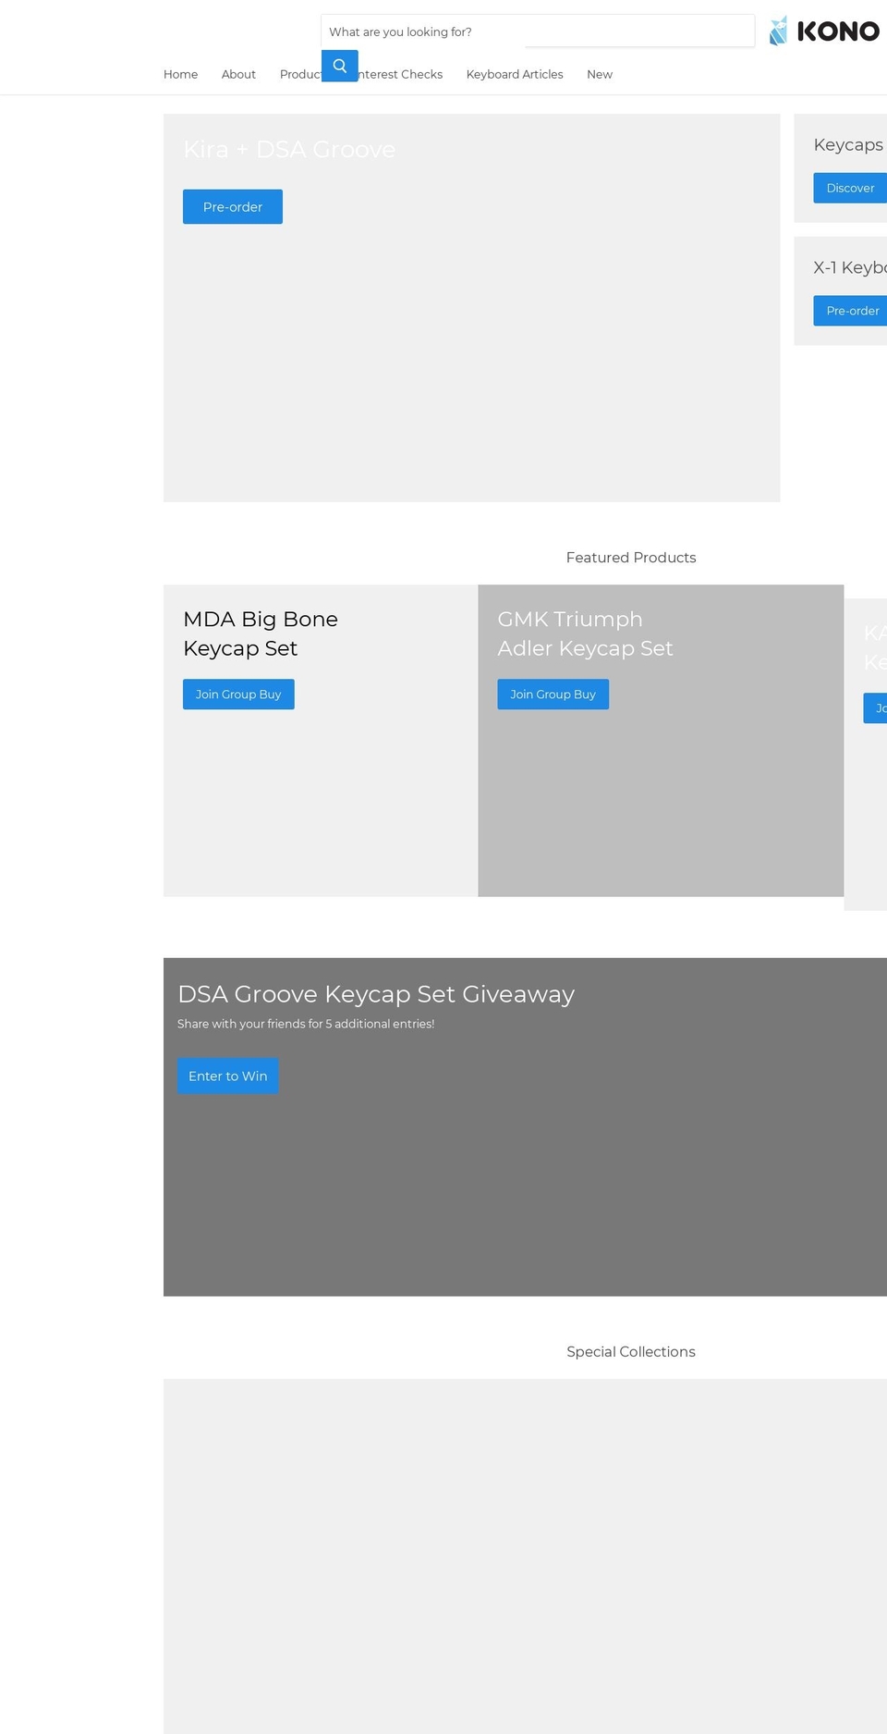Open the Special Collections placeholder image
887x1734 pixels.
(525, 1556)
